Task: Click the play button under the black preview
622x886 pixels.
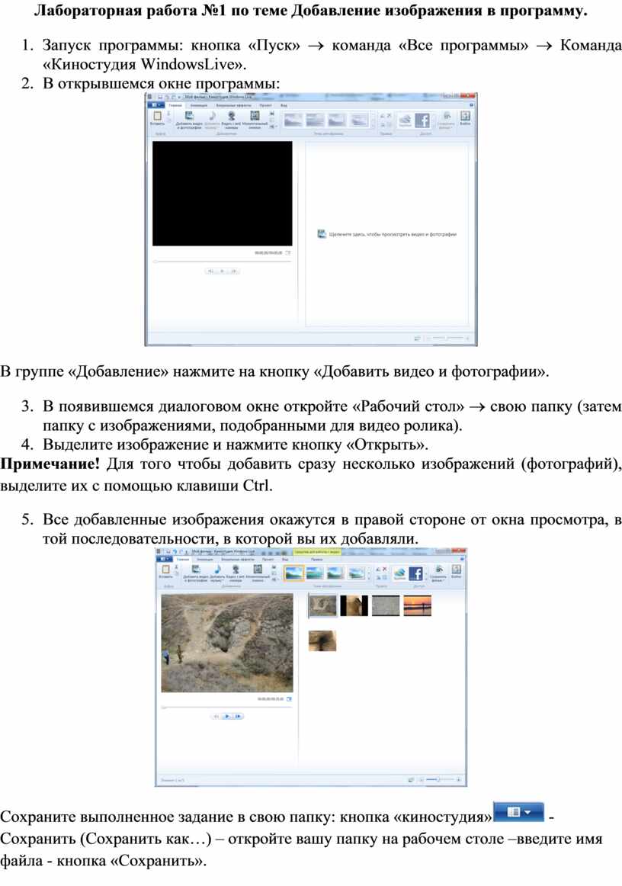Action: pyautogui.click(x=222, y=271)
